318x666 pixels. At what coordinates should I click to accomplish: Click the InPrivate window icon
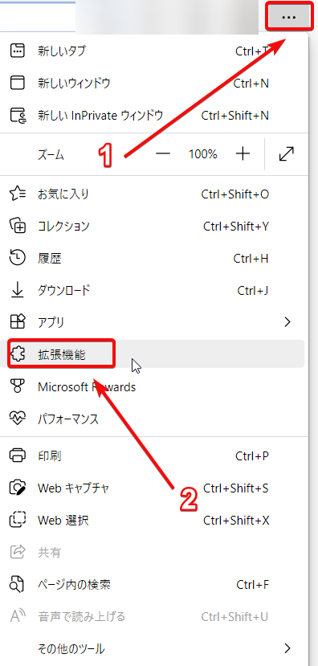[18, 115]
